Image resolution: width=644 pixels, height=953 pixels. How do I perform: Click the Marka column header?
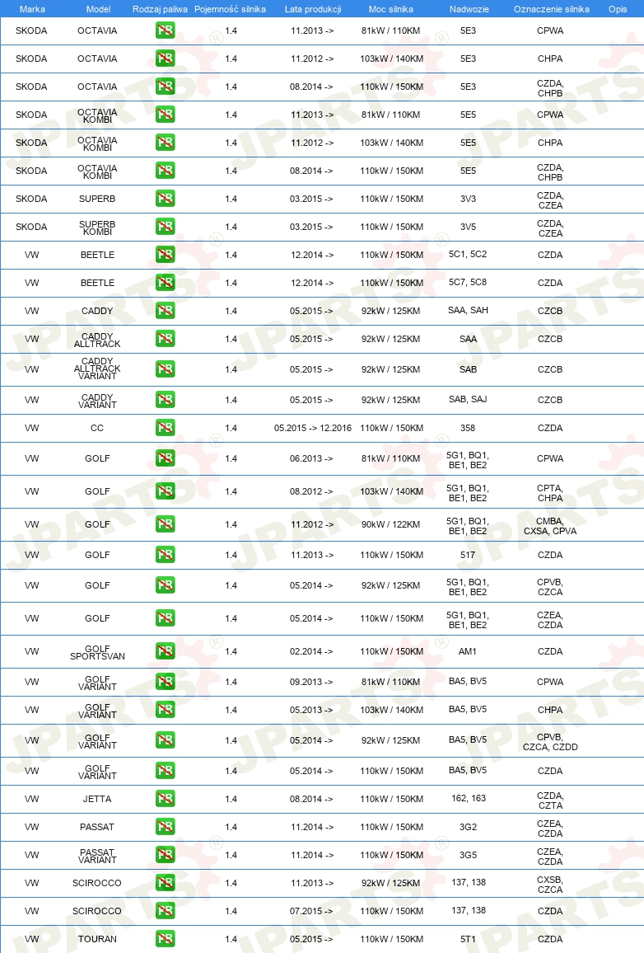click(x=32, y=9)
